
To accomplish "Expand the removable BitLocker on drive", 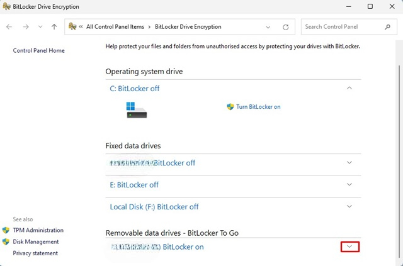I will 349,247.
